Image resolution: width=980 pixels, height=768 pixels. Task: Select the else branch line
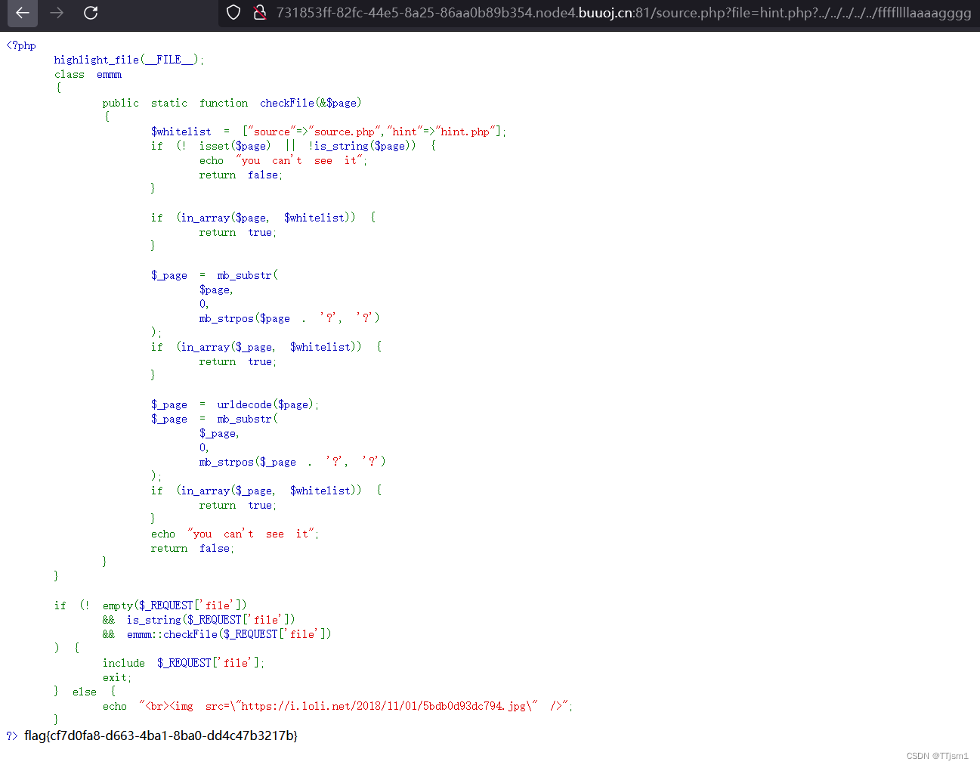click(85, 692)
